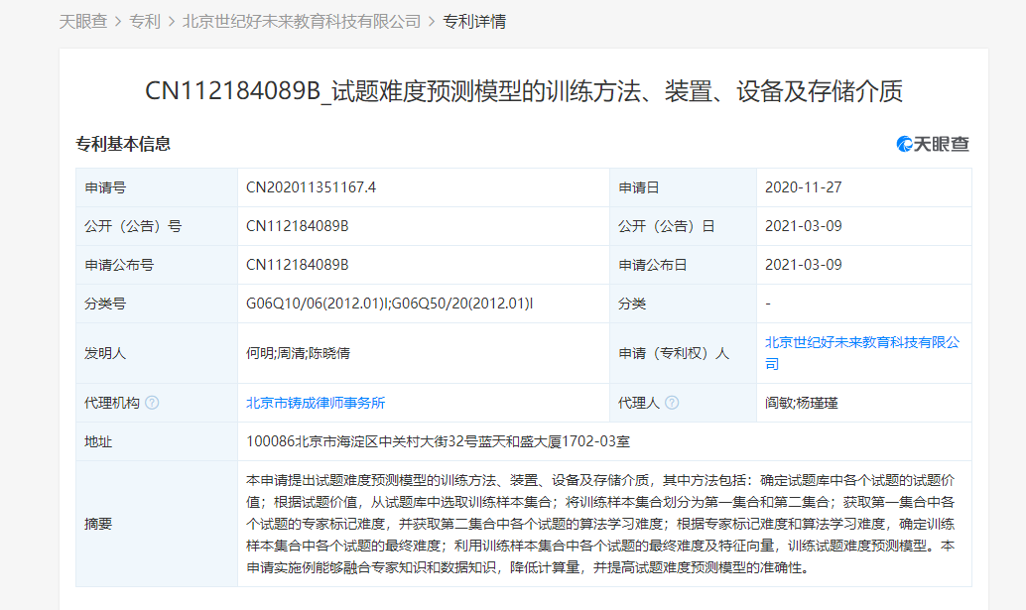
Task: Open company breadcrumb 北京世纪好未来教育科技有限公司
Action: pyautogui.click(x=302, y=21)
